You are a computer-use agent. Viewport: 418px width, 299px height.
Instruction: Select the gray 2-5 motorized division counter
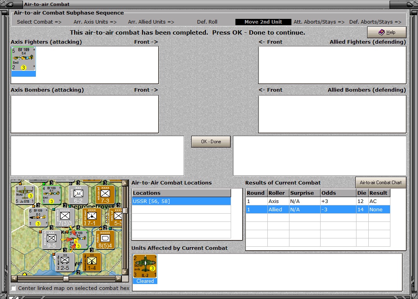click(65, 262)
